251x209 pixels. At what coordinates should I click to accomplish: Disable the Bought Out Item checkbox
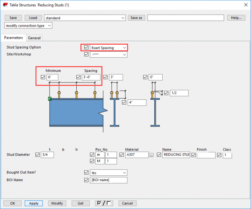click(x=86, y=173)
